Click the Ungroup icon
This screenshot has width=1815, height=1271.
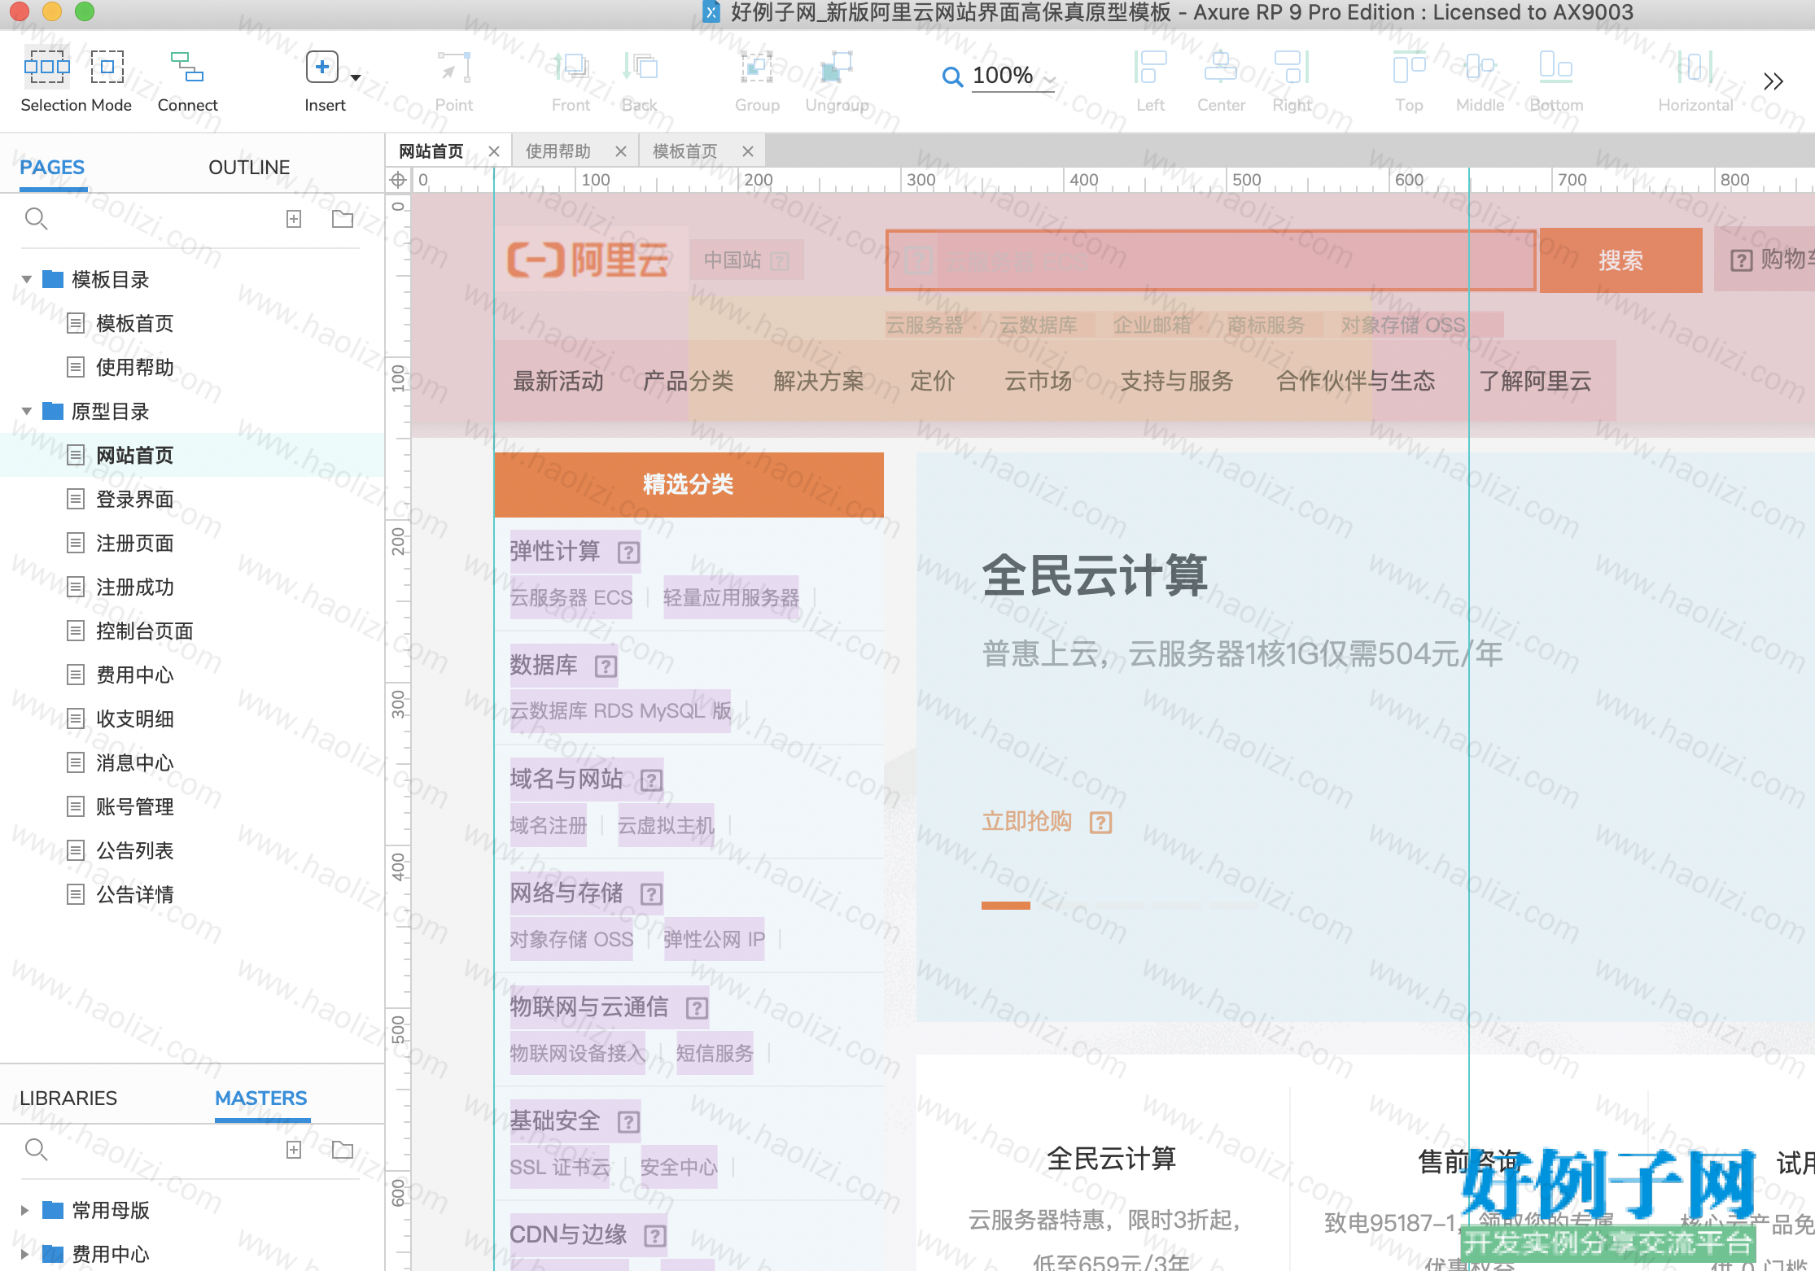(837, 67)
